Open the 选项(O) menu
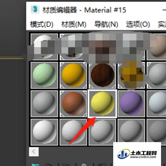The height and width of the screenshot is (166, 166). click(x=138, y=24)
